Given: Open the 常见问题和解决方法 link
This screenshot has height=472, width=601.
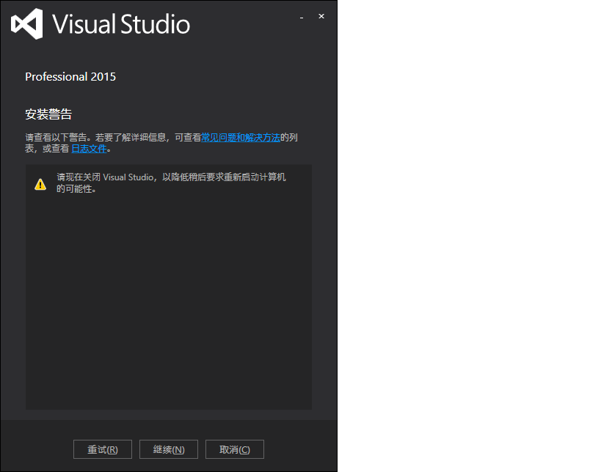Looking at the screenshot, I should coord(241,138).
